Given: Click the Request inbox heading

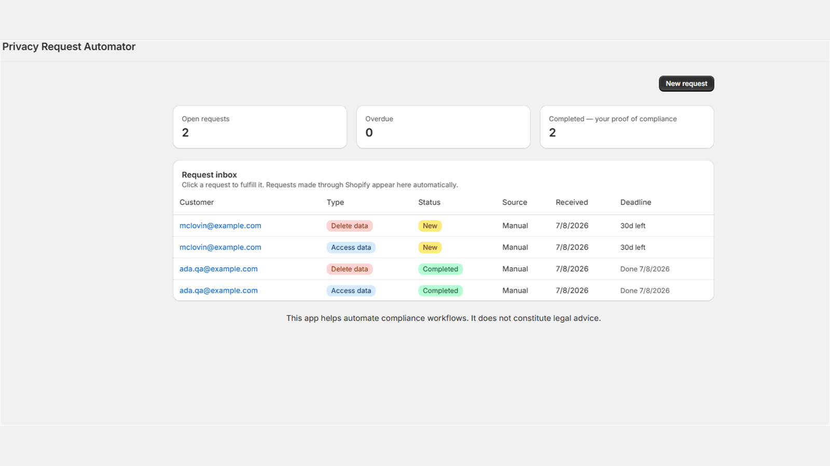Looking at the screenshot, I should (209, 175).
